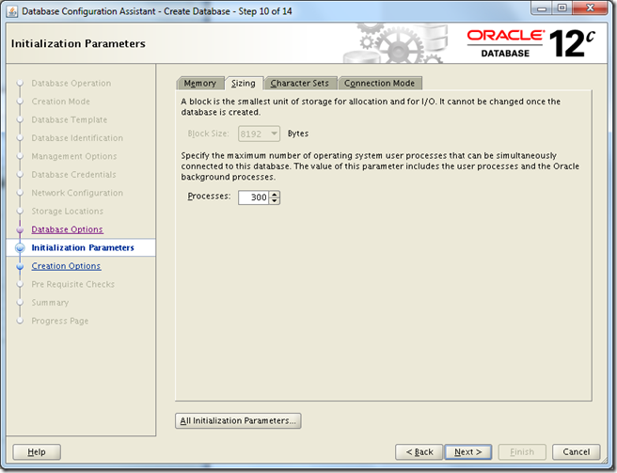Click the Database Credentials step label
Viewport: 617px width, 473px height.
[73, 175]
